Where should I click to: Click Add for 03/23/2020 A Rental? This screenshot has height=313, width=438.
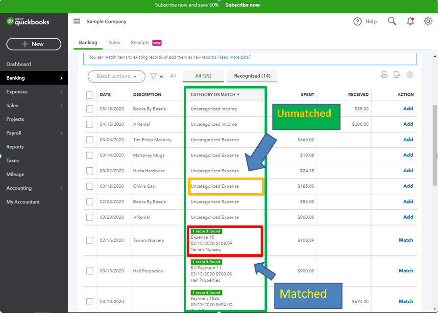coord(408,217)
